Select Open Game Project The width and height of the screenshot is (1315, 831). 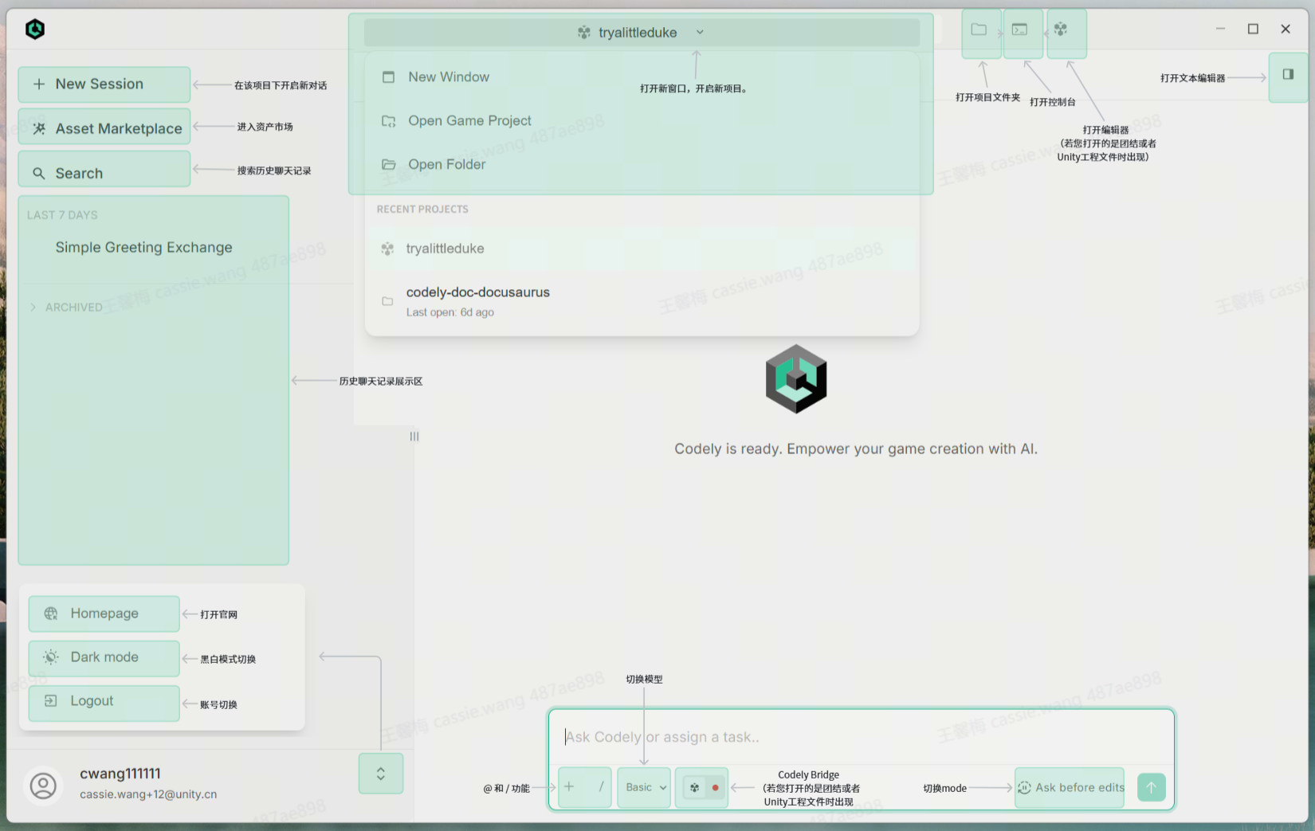coord(642,120)
